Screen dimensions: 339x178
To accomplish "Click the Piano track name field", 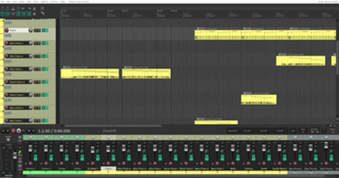I will (x=19, y=30).
